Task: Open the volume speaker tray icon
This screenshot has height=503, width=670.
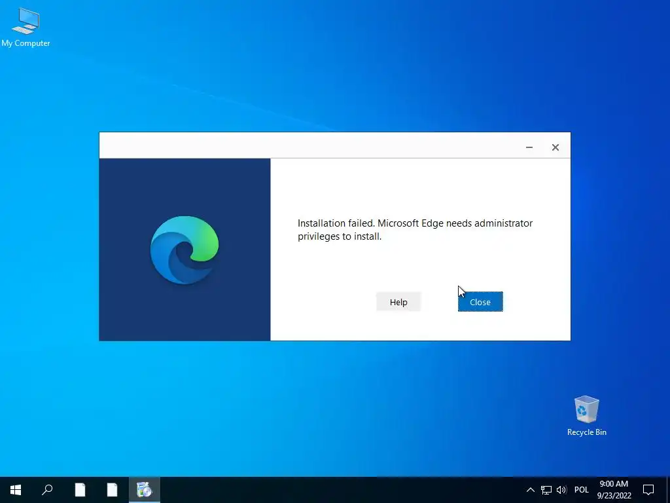Action: tap(561, 490)
